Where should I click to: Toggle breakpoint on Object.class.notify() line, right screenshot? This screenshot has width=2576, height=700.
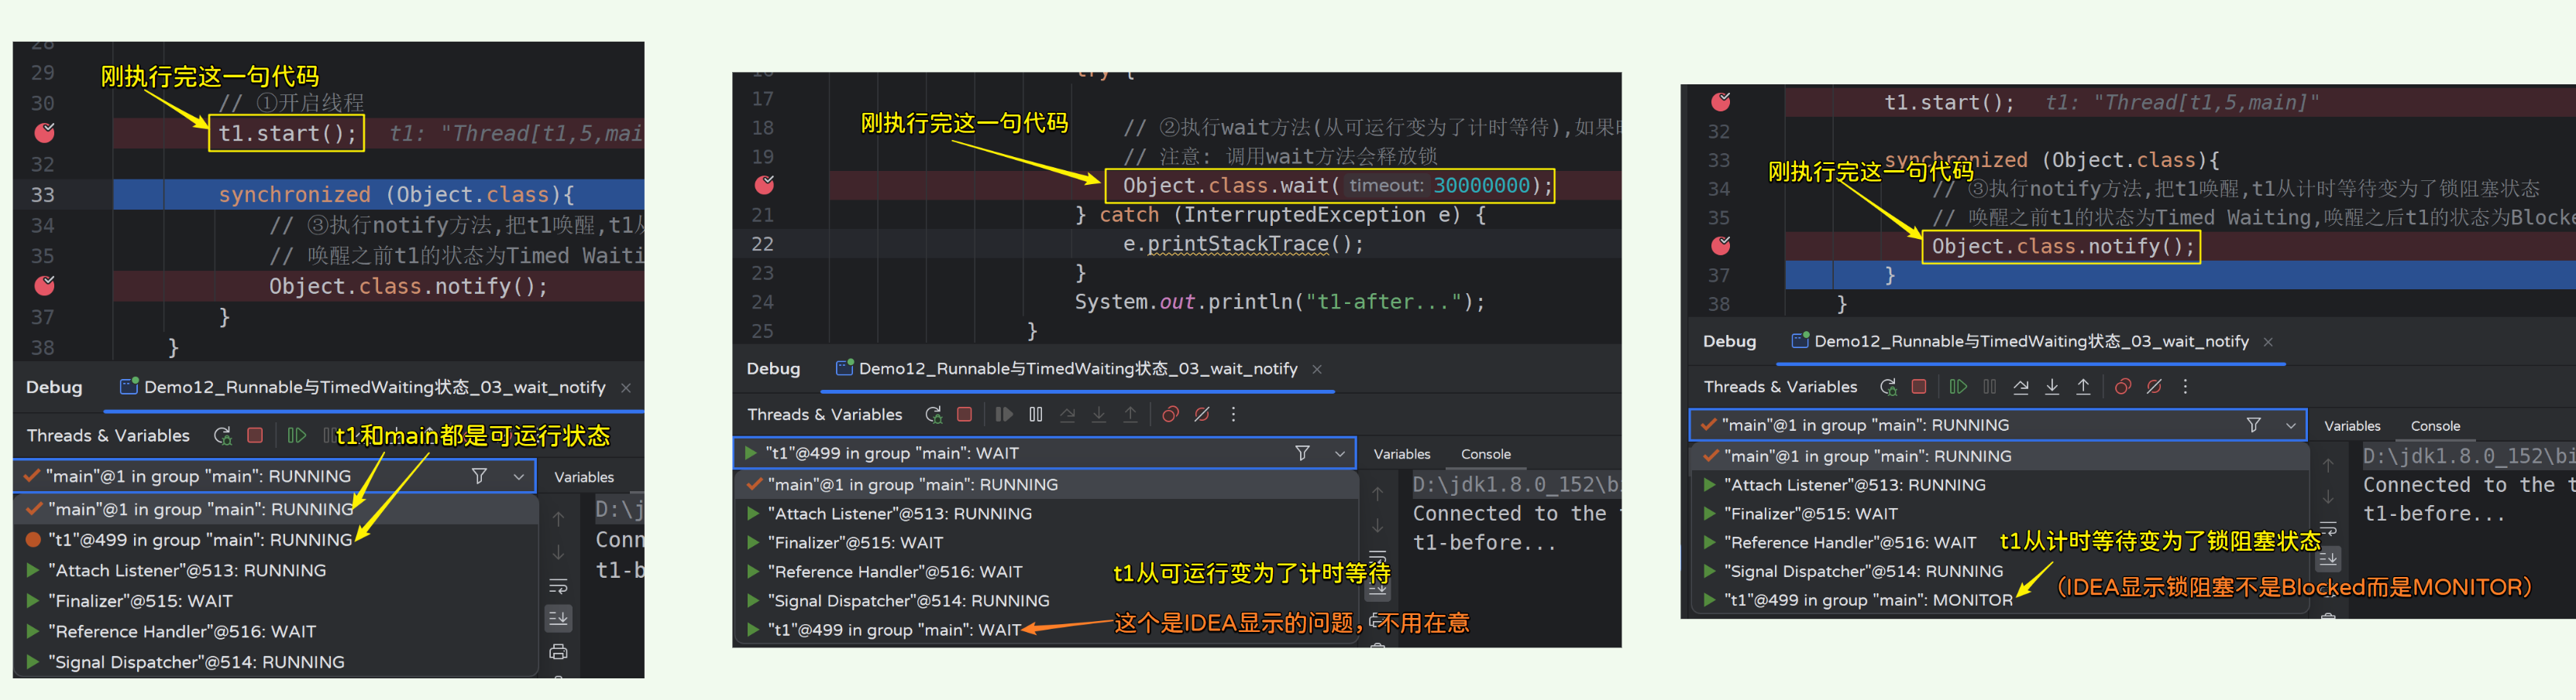(1720, 246)
